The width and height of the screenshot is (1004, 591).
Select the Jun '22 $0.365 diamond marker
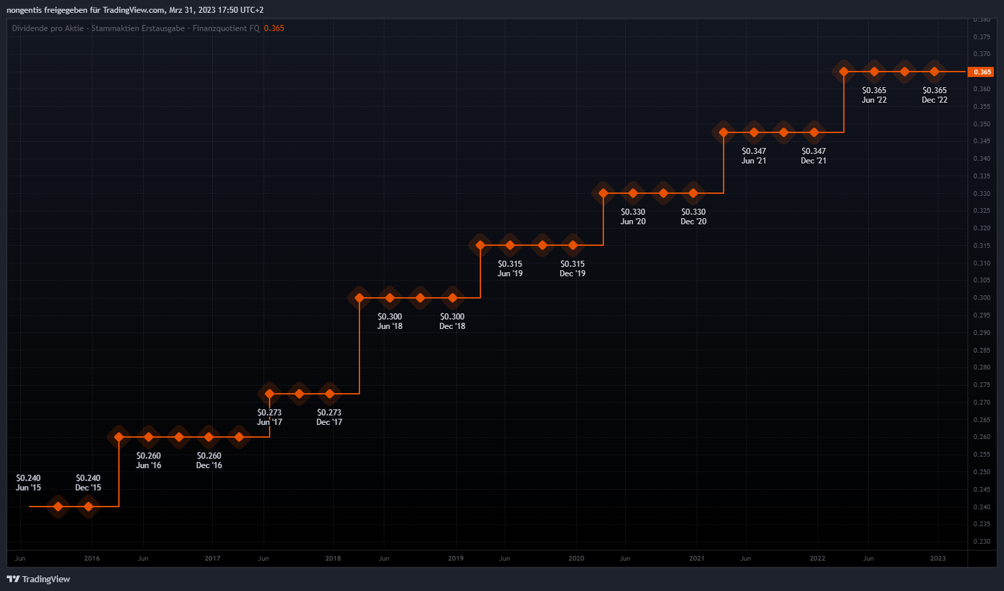tap(874, 72)
